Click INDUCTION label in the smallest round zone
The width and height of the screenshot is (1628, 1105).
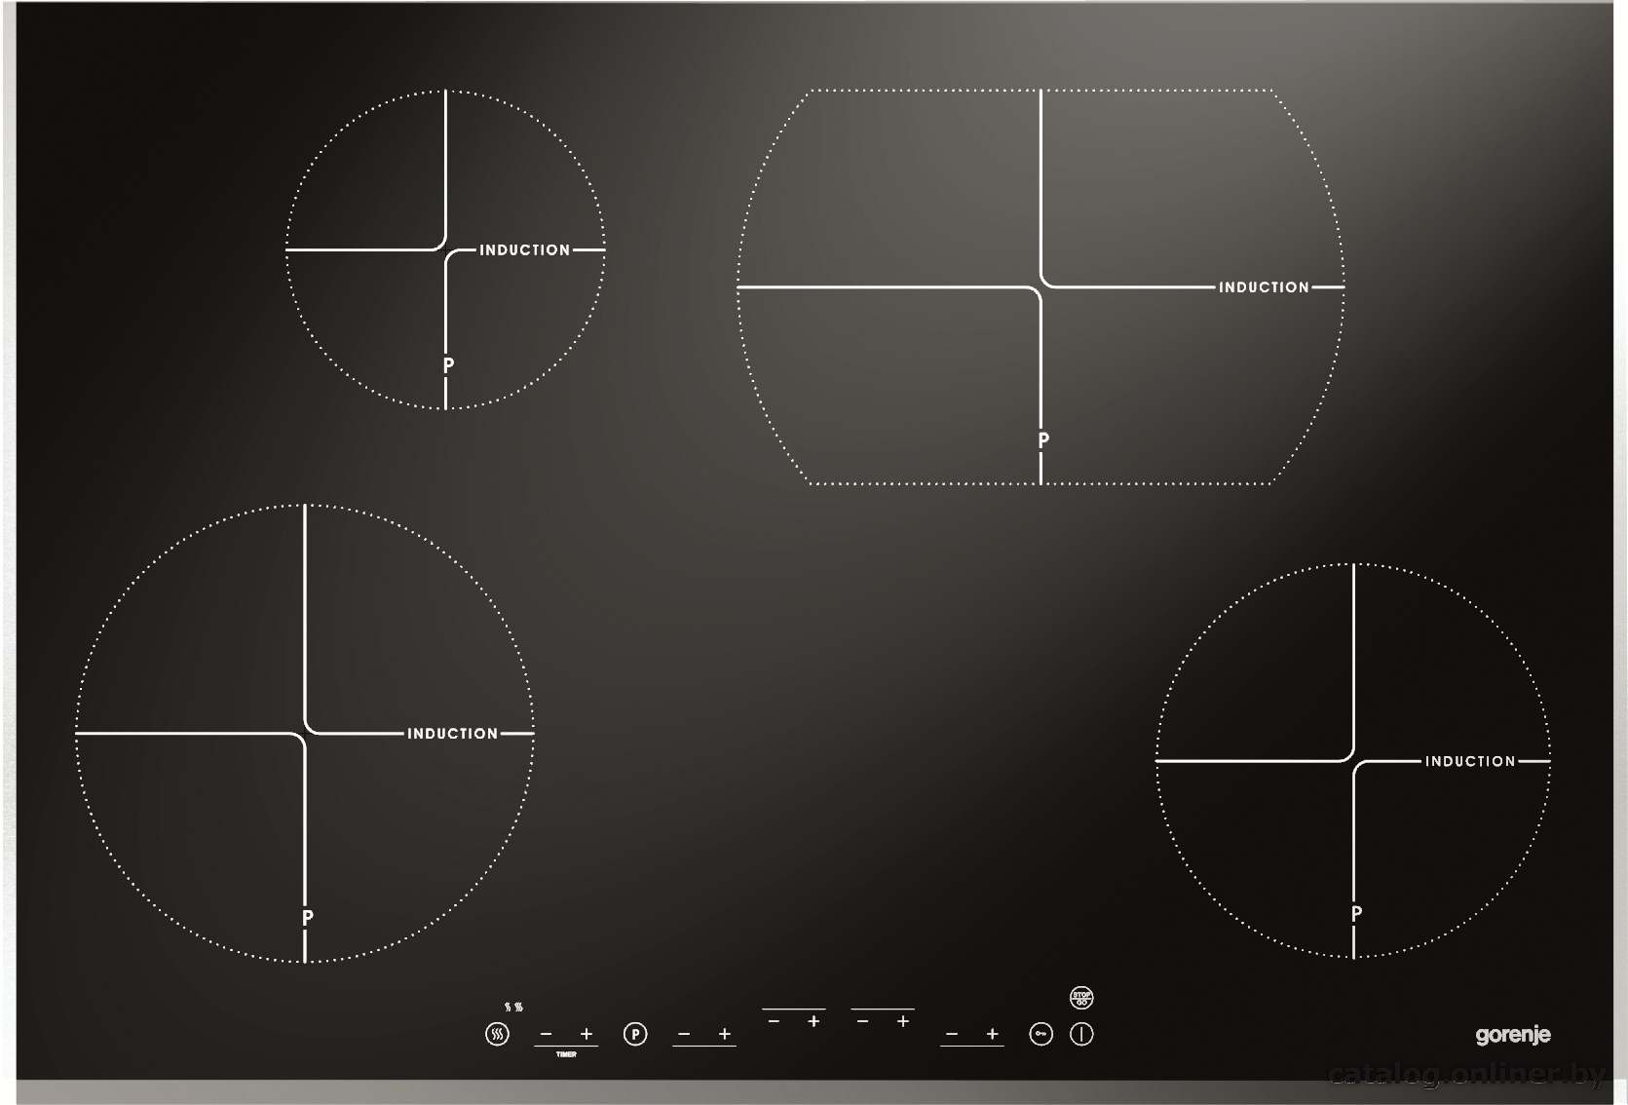point(524,250)
